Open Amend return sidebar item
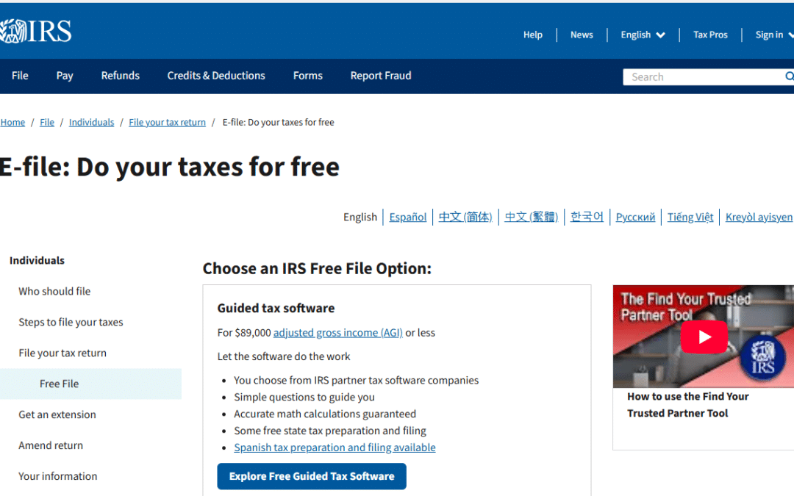794x496 pixels. pyautogui.click(x=51, y=446)
